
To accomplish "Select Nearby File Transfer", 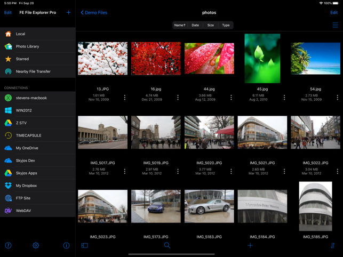I will coord(33,71).
